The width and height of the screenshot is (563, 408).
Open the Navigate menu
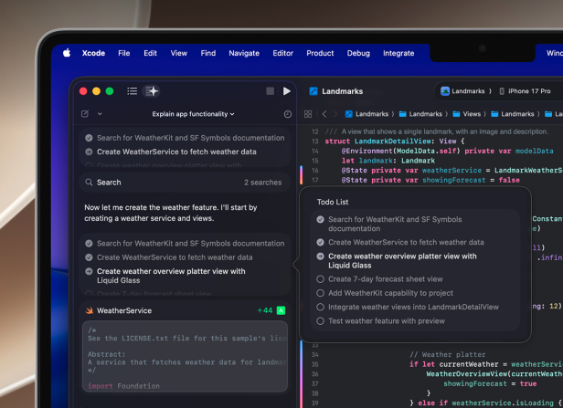coord(244,53)
